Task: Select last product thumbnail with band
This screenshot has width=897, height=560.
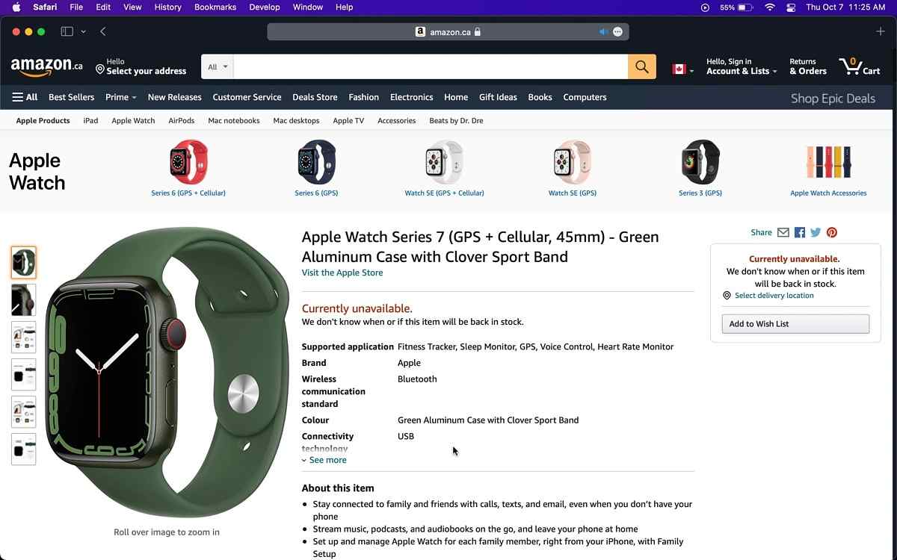Action: point(23,449)
